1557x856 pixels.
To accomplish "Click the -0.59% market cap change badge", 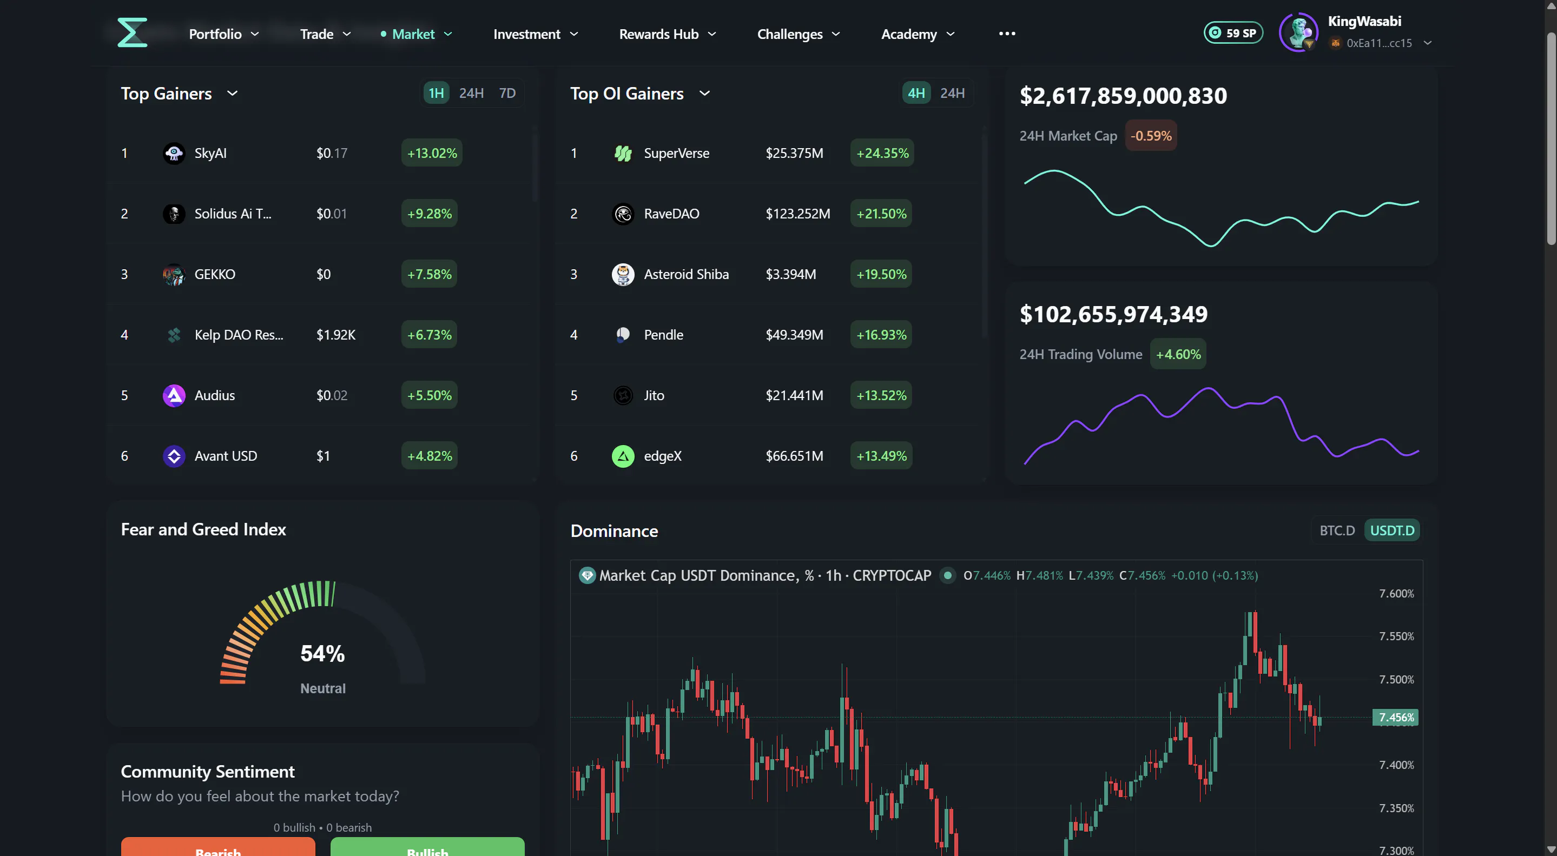I will point(1151,135).
